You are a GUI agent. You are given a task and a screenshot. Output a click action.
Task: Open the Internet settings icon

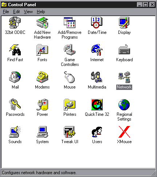(x=97, y=50)
